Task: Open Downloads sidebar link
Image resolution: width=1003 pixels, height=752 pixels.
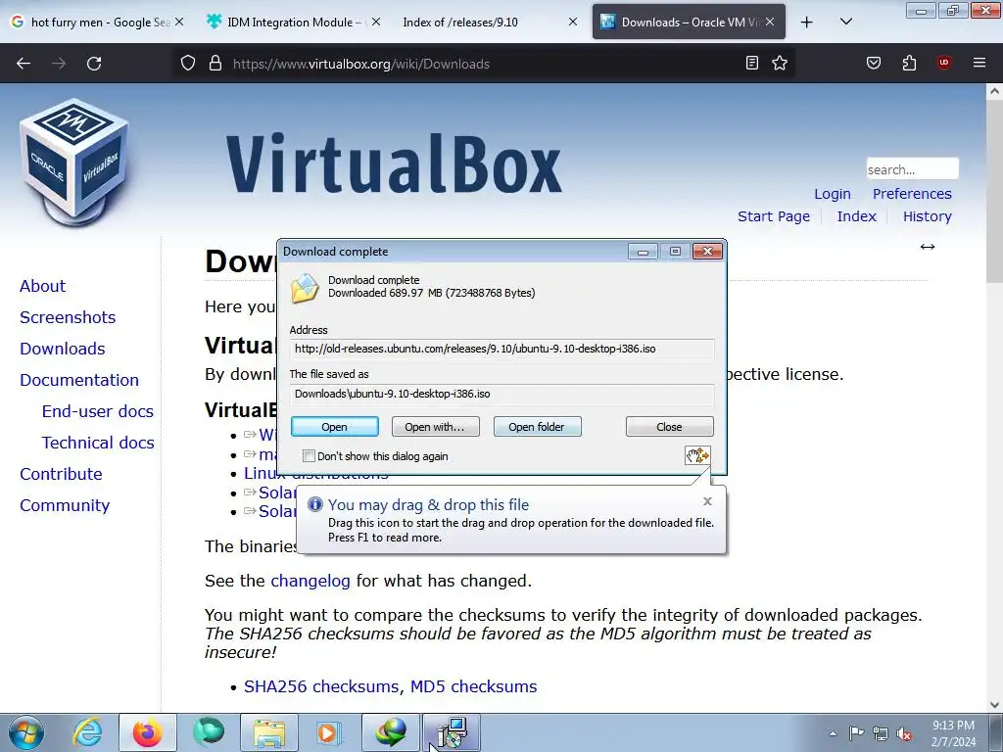Action: [x=62, y=349]
